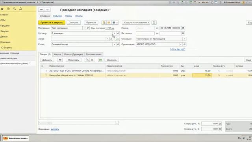Open the Заказ link icon

click(111, 39)
